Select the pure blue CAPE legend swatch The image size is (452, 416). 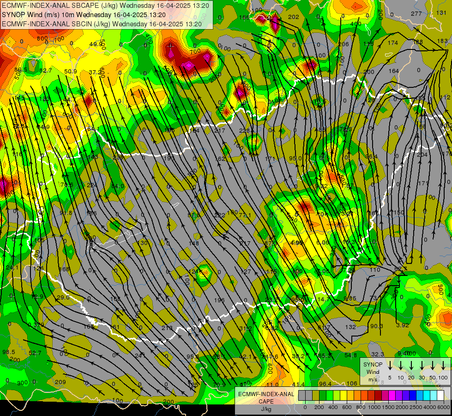[413, 395]
